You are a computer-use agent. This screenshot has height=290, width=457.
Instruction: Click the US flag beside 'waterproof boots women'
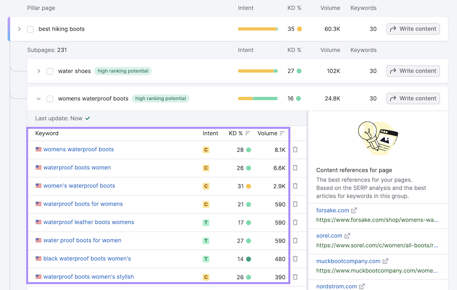click(x=38, y=167)
